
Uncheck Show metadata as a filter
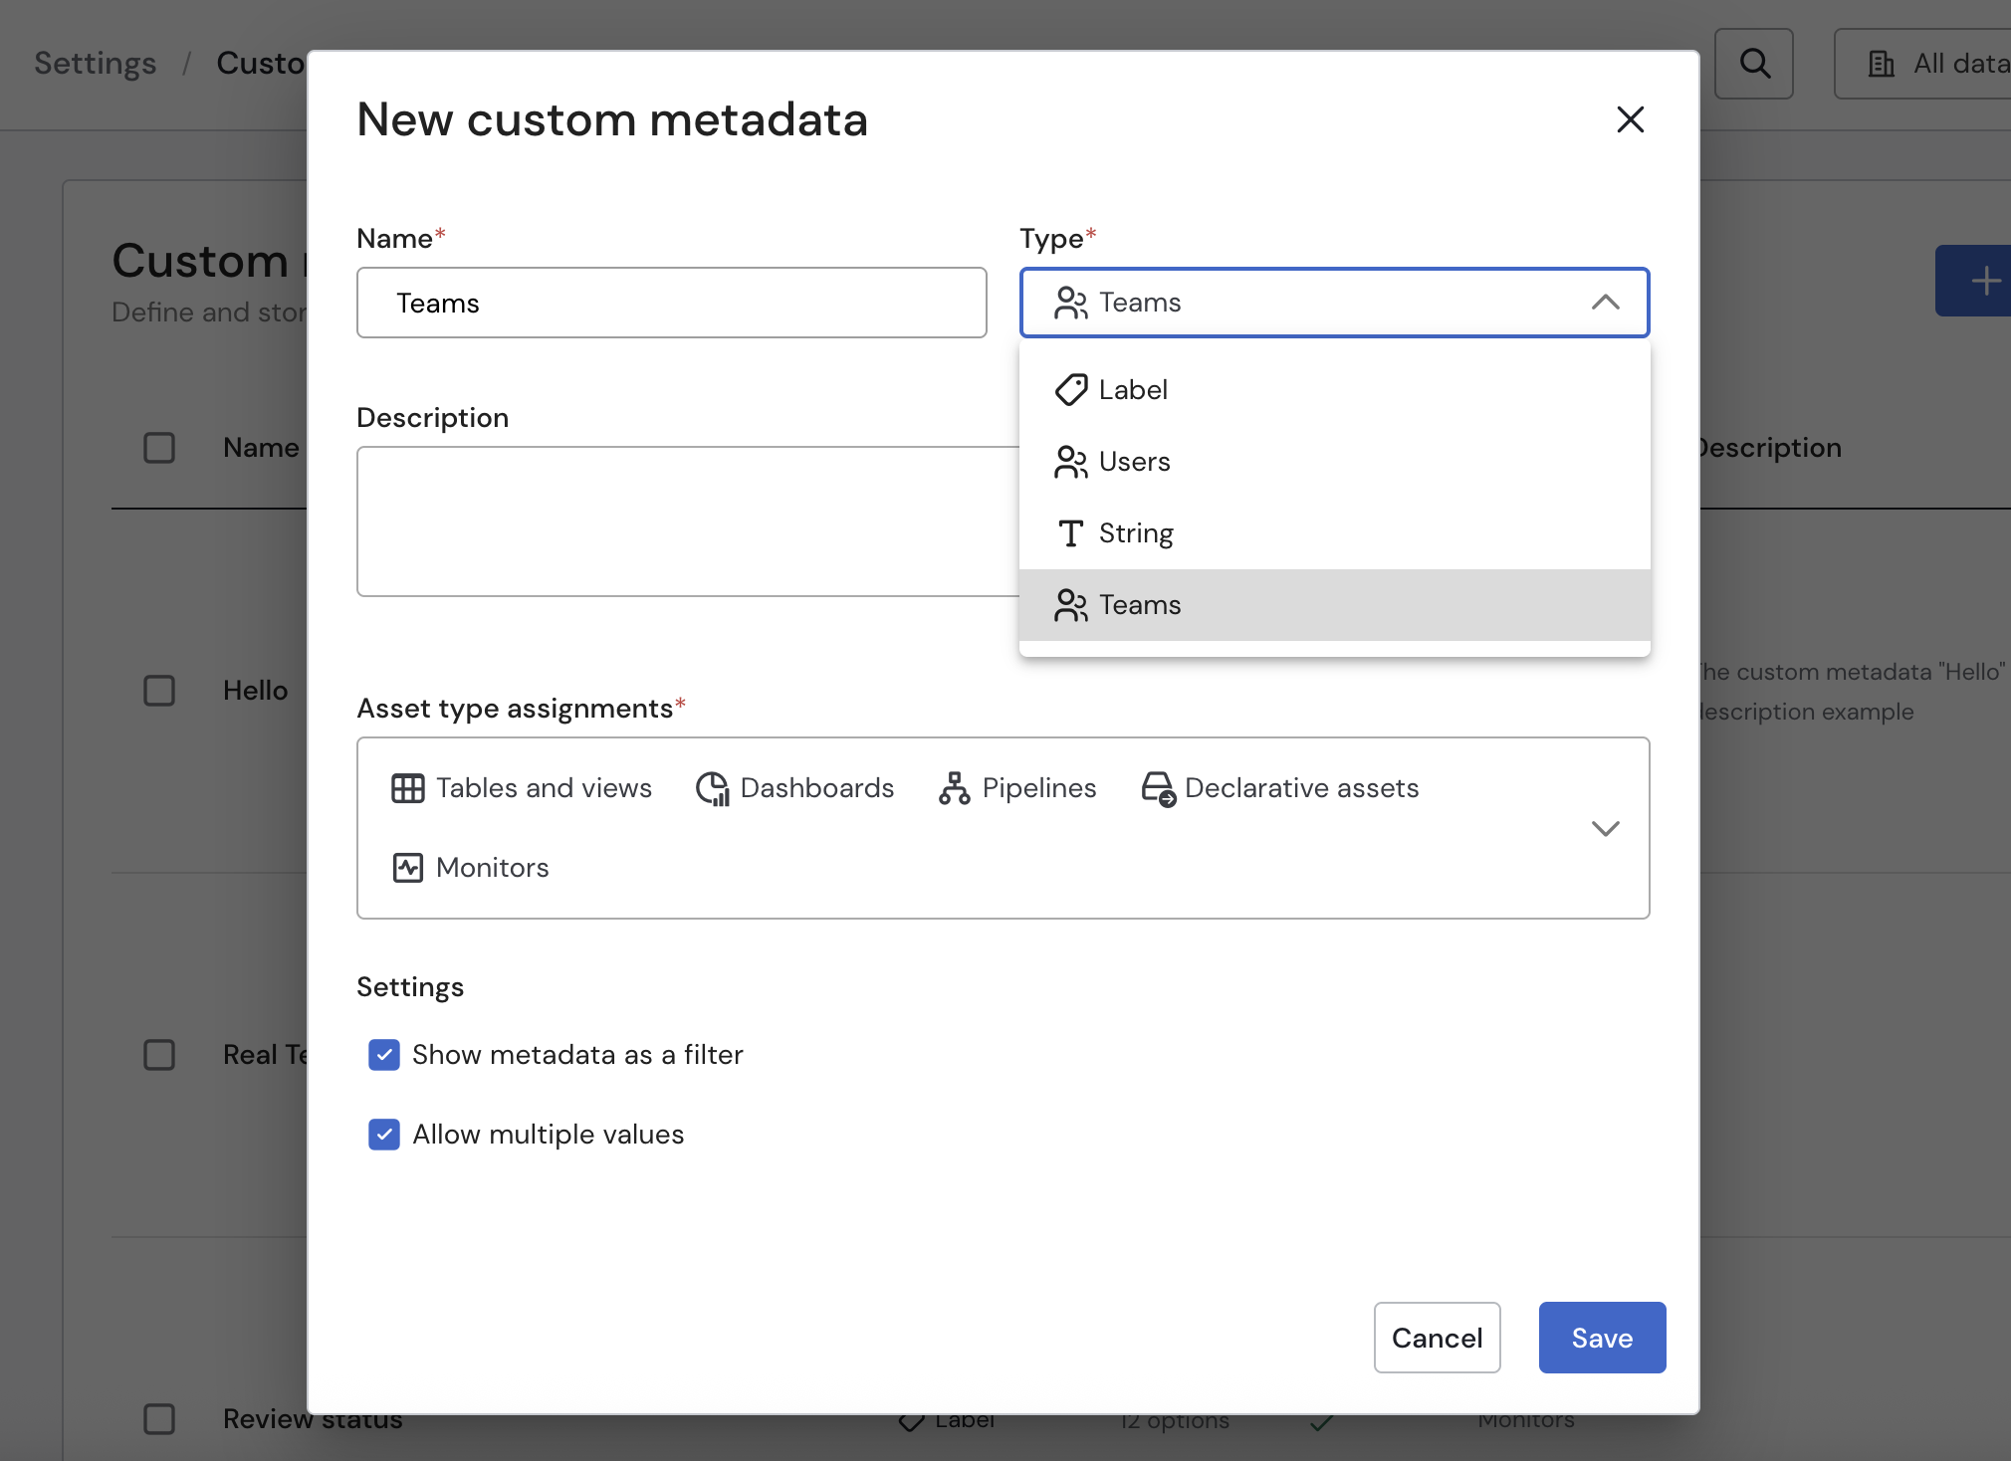(384, 1055)
